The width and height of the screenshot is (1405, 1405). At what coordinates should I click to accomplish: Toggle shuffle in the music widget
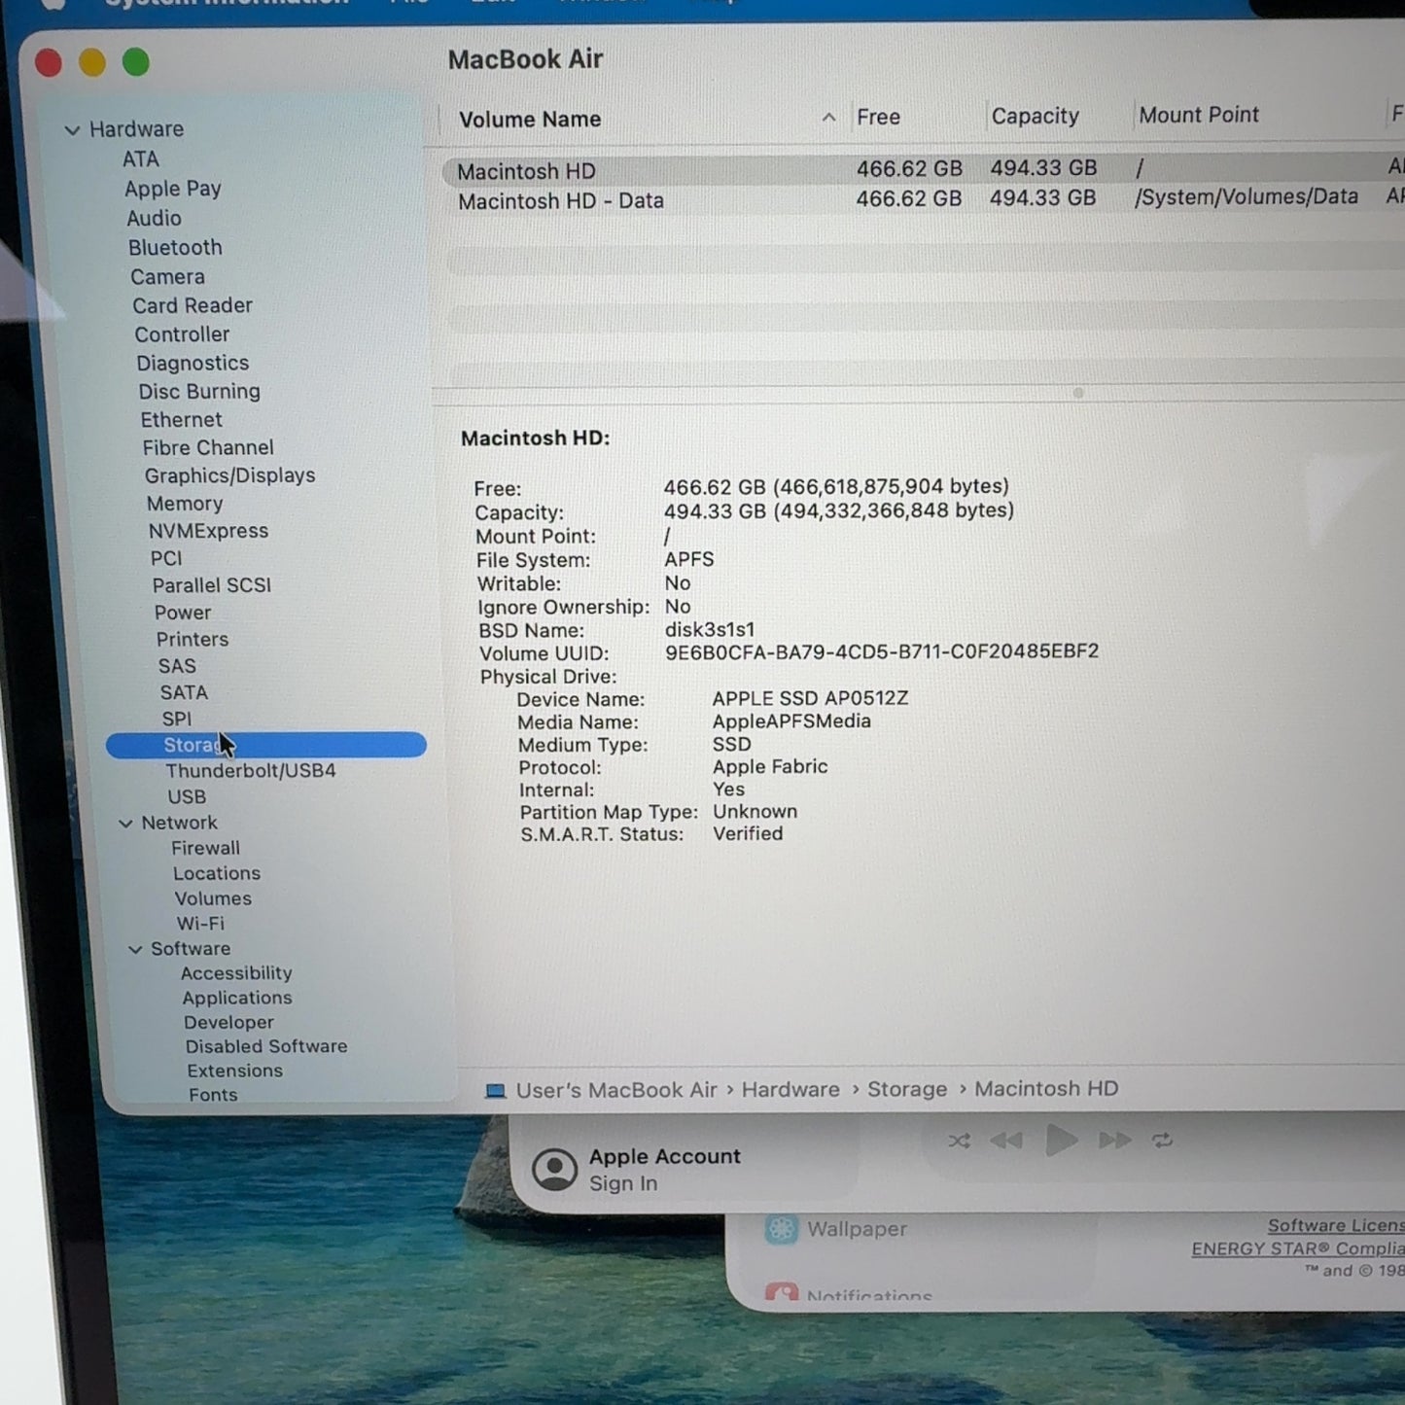tap(960, 1142)
